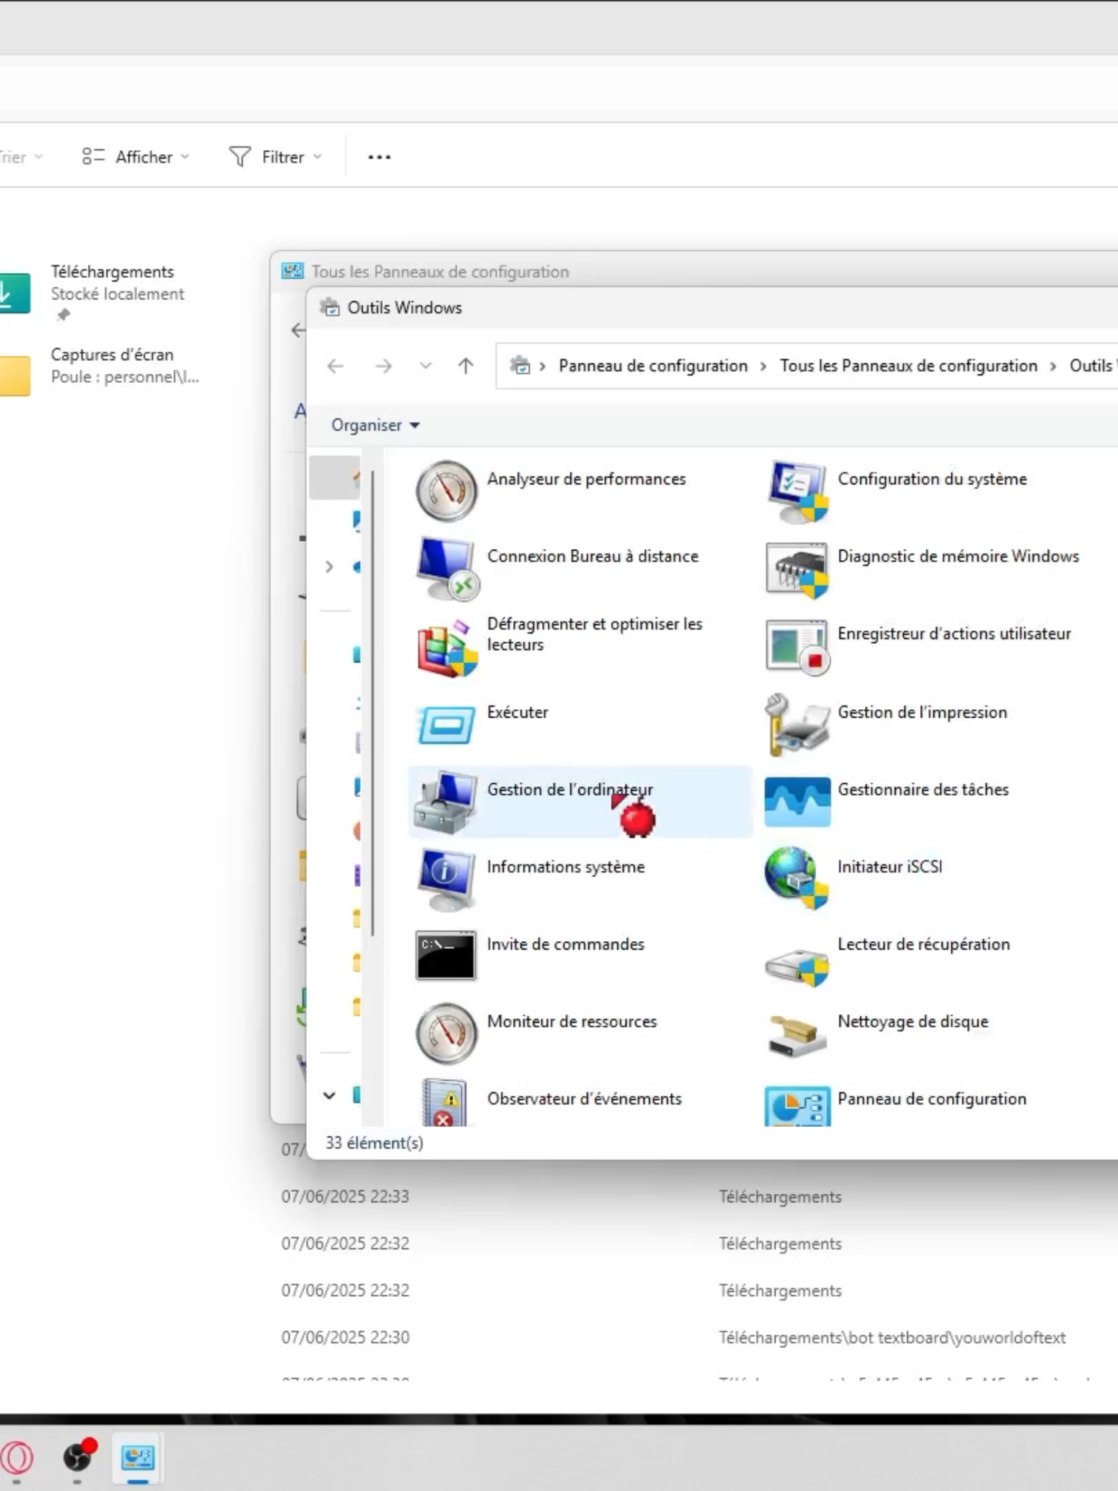Click the Outils Windows title bar icon
The image size is (1118, 1491).
(x=329, y=307)
